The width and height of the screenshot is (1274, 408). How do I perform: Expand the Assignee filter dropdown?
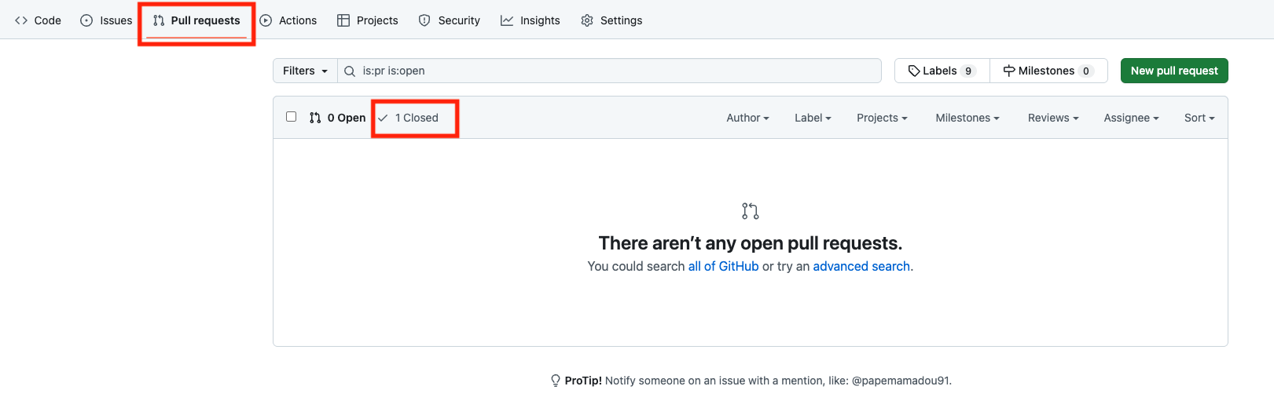1131,118
